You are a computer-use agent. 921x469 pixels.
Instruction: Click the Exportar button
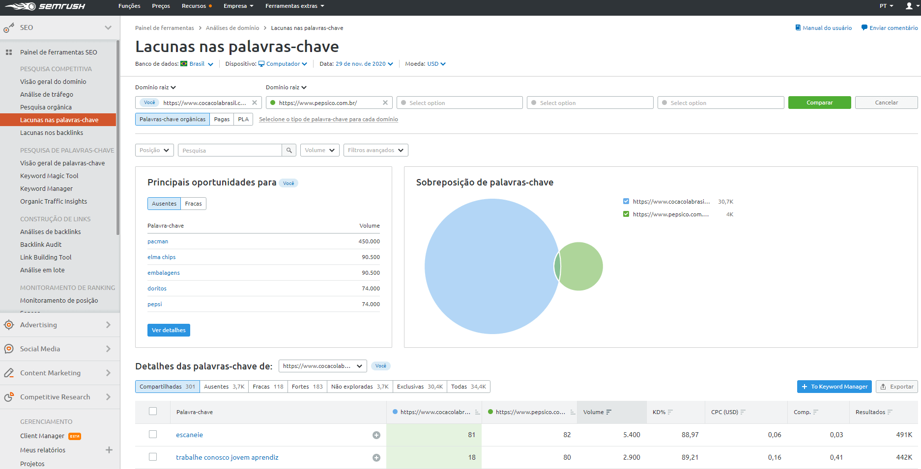896,387
